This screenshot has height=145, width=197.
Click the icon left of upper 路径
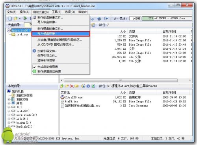point(93,25)
